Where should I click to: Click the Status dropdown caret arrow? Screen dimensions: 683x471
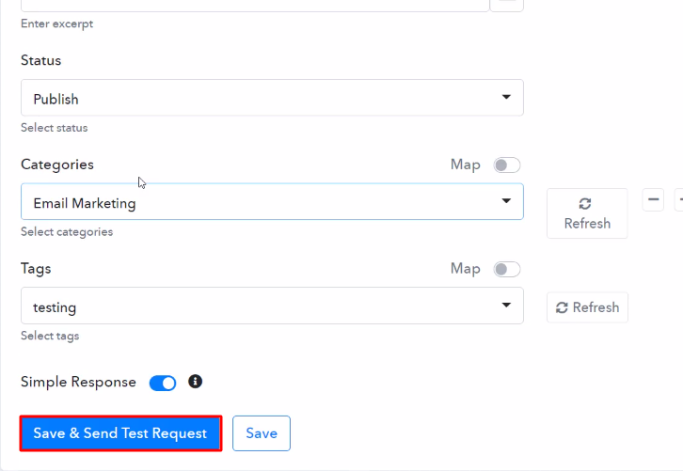[506, 97]
